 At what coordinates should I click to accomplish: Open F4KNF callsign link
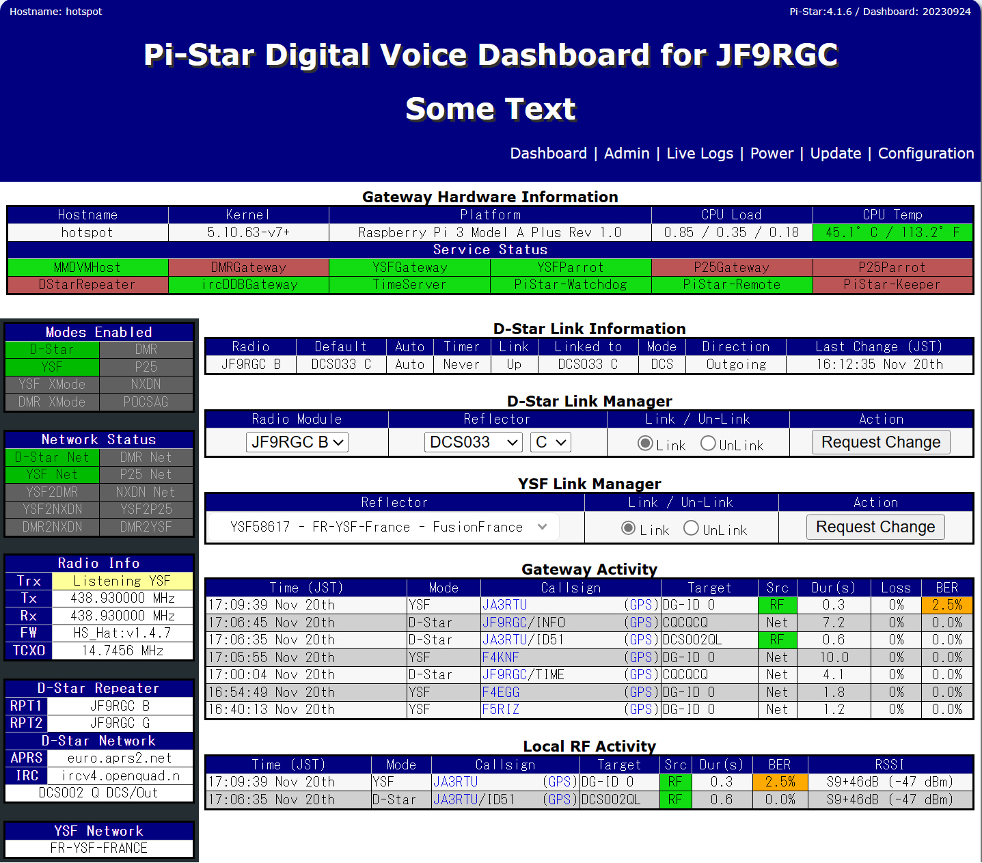500,657
